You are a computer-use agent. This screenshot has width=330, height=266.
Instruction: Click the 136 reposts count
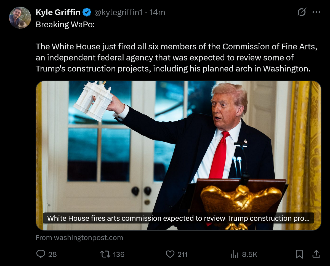pyautogui.click(x=118, y=254)
